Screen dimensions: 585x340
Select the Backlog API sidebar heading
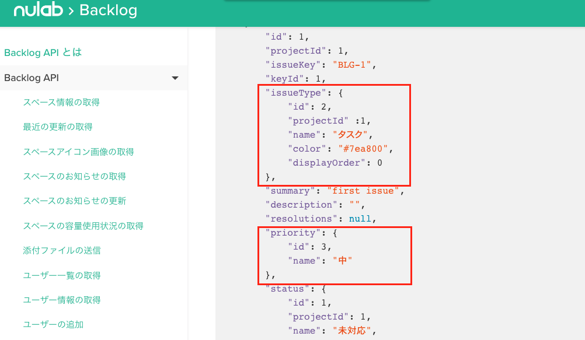(x=33, y=78)
